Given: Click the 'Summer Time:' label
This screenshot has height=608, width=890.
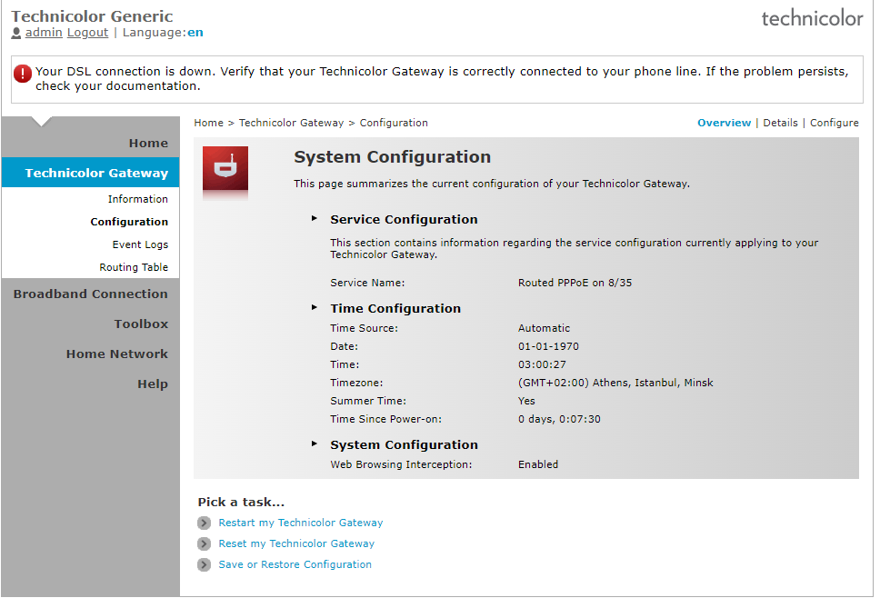Looking at the screenshot, I should (368, 401).
